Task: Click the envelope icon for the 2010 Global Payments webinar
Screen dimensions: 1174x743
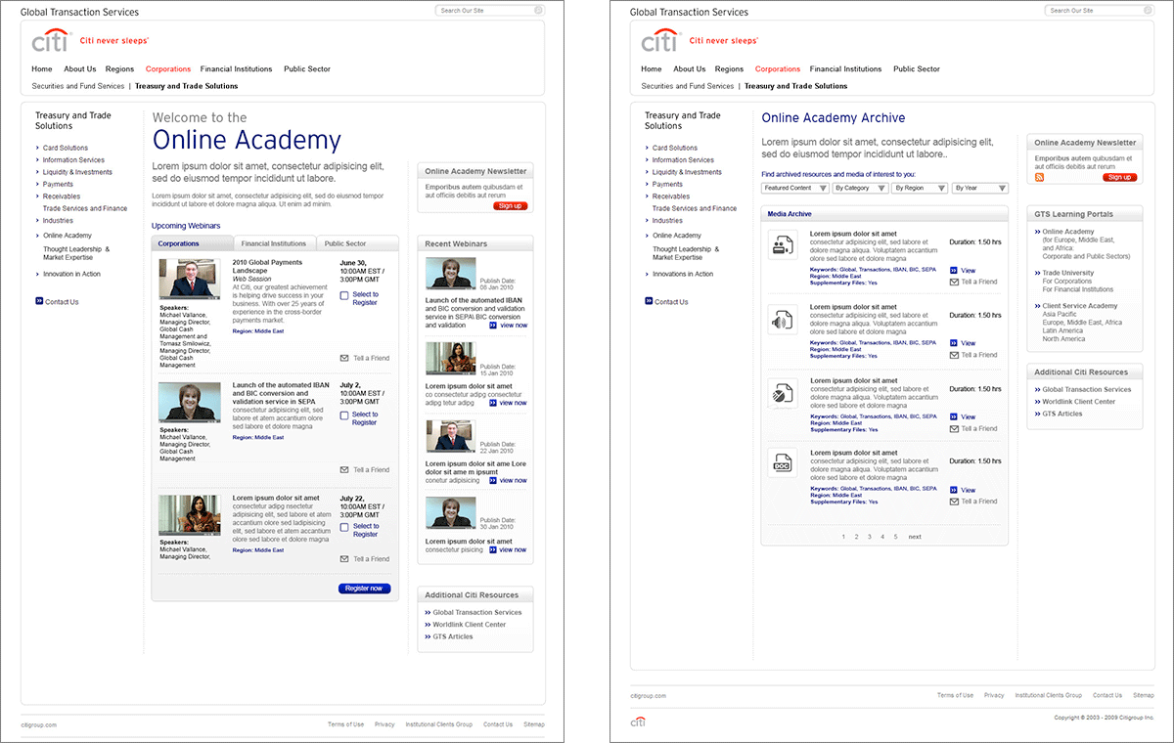Action: click(344, 358)
